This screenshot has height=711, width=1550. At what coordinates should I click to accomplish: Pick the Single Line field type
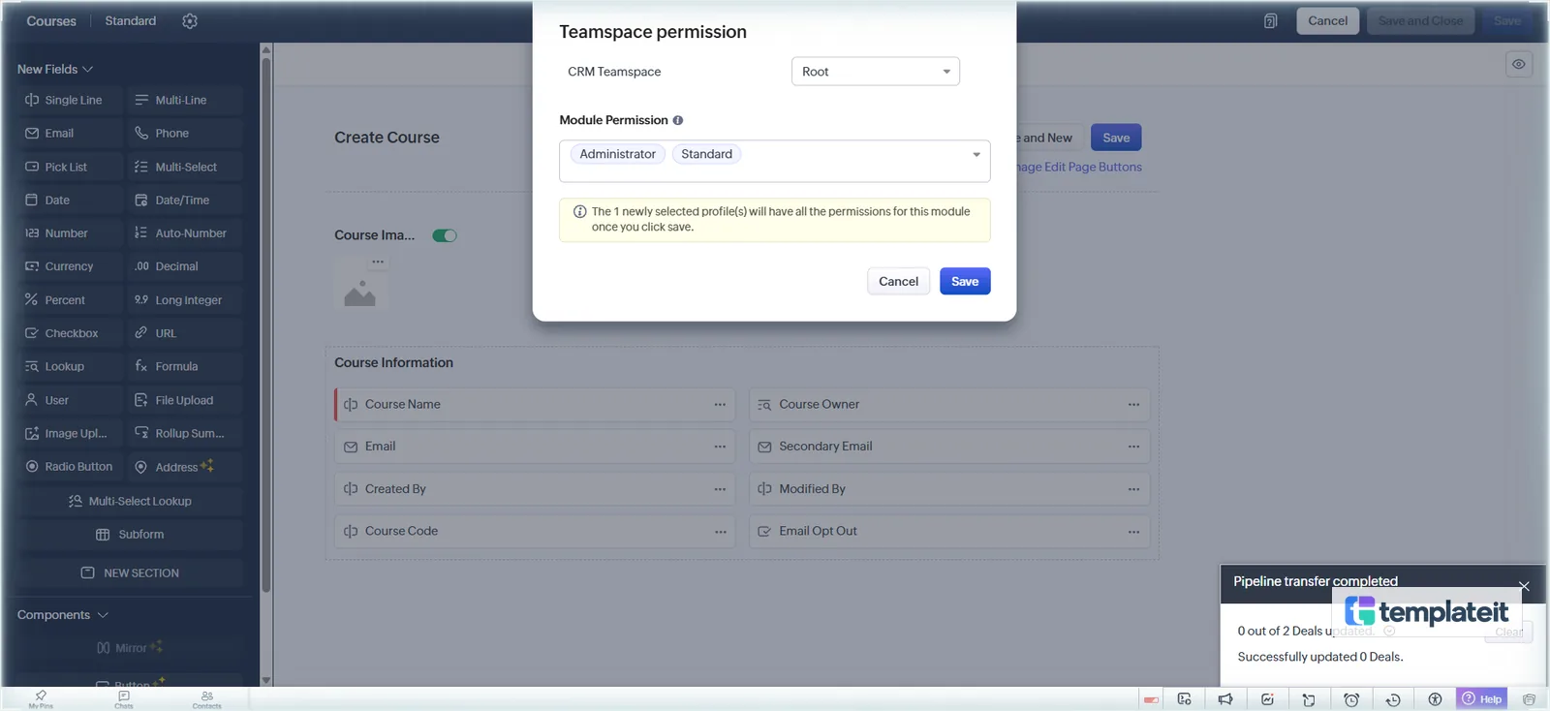click(71, 100)
